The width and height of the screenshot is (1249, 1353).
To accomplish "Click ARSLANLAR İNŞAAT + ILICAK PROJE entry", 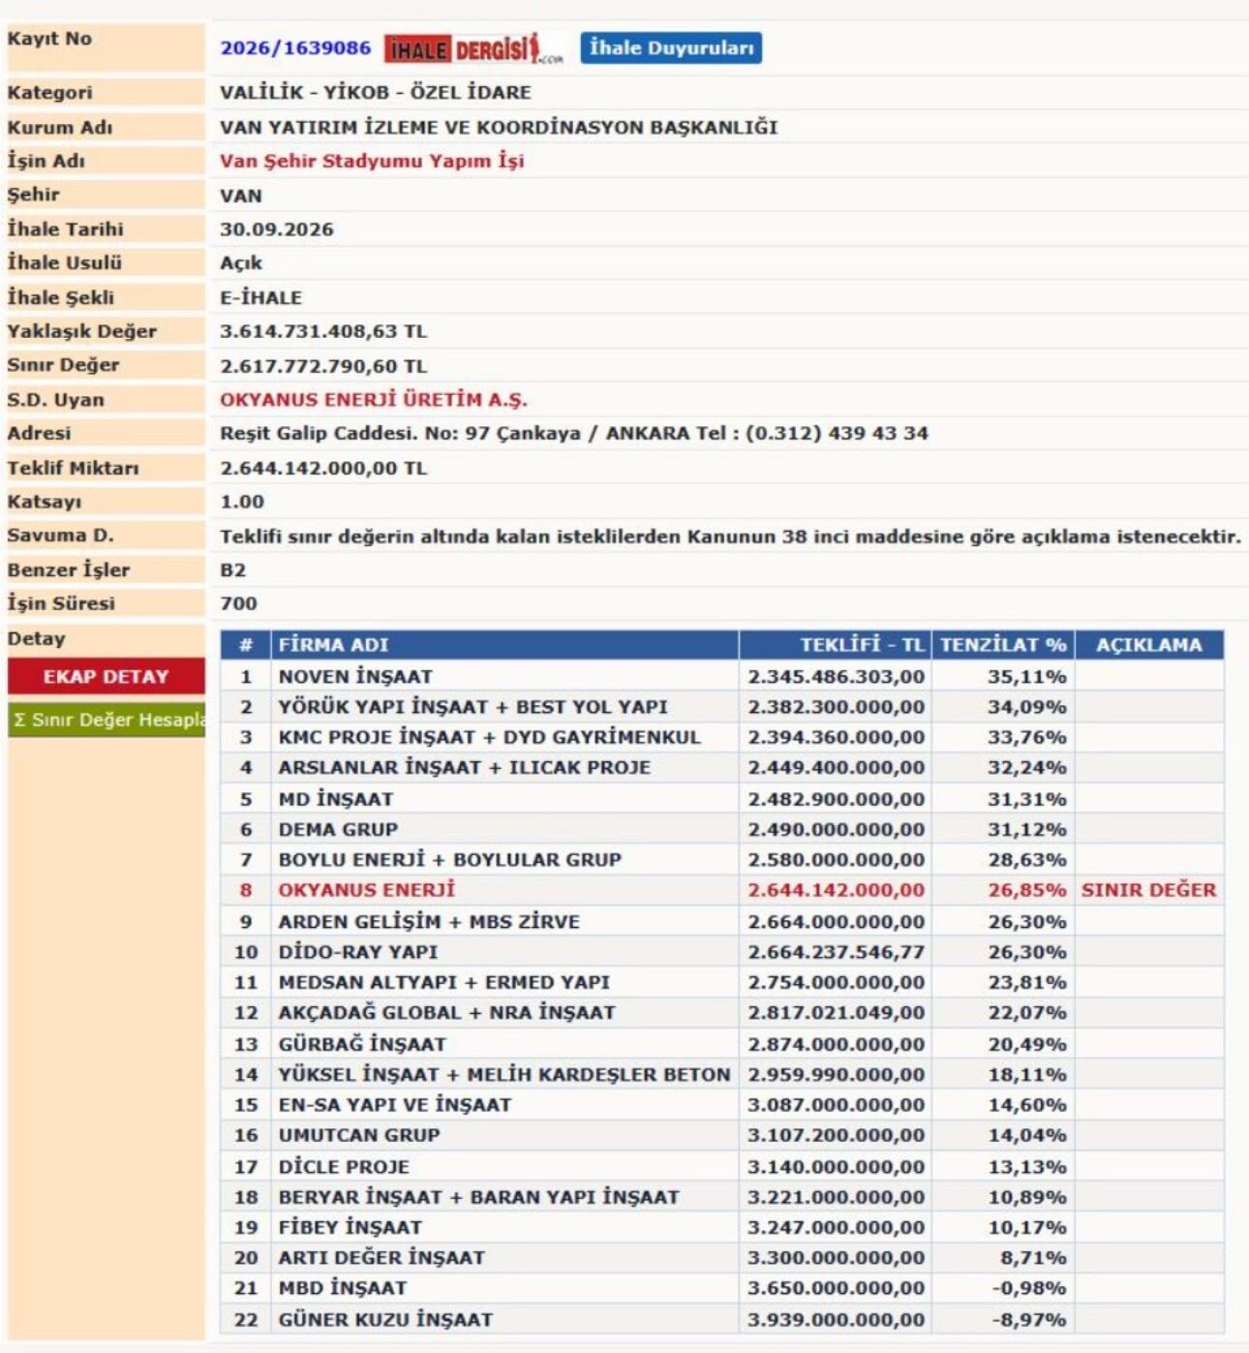I will coord(465,767).
